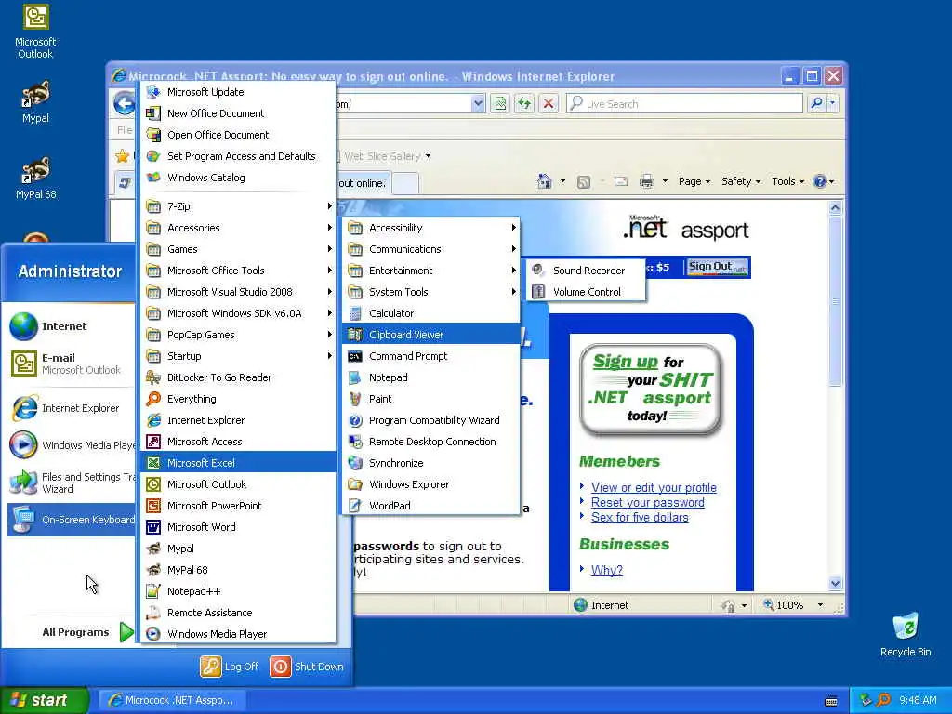The image size is (952, 714).
Task: Click All Programs in start menu
Action: (87, 632)
